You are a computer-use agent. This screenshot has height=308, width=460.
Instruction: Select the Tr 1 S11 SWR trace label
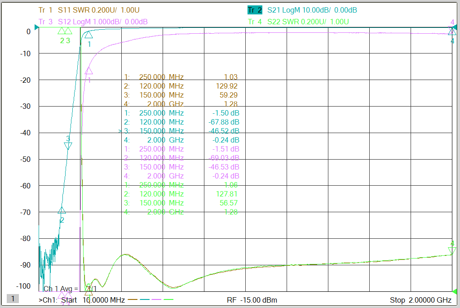point(89,10)
